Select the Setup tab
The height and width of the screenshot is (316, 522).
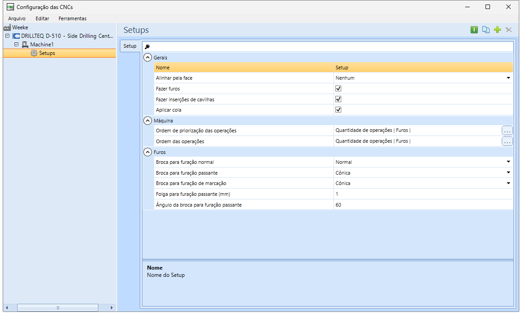click(x=130, y=46)
